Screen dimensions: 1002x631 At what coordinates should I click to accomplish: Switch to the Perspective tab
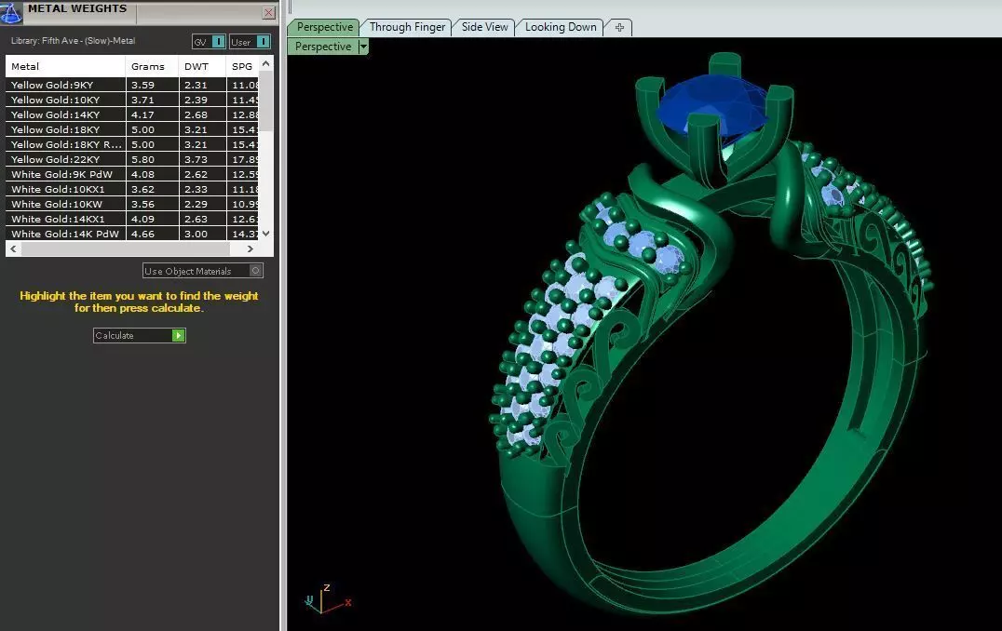tap(325, 27)
